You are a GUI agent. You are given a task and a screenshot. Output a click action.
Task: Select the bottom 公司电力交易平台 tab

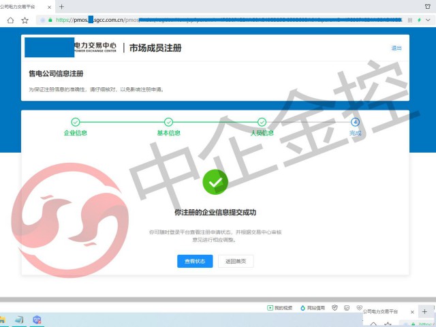click(380, 311)
